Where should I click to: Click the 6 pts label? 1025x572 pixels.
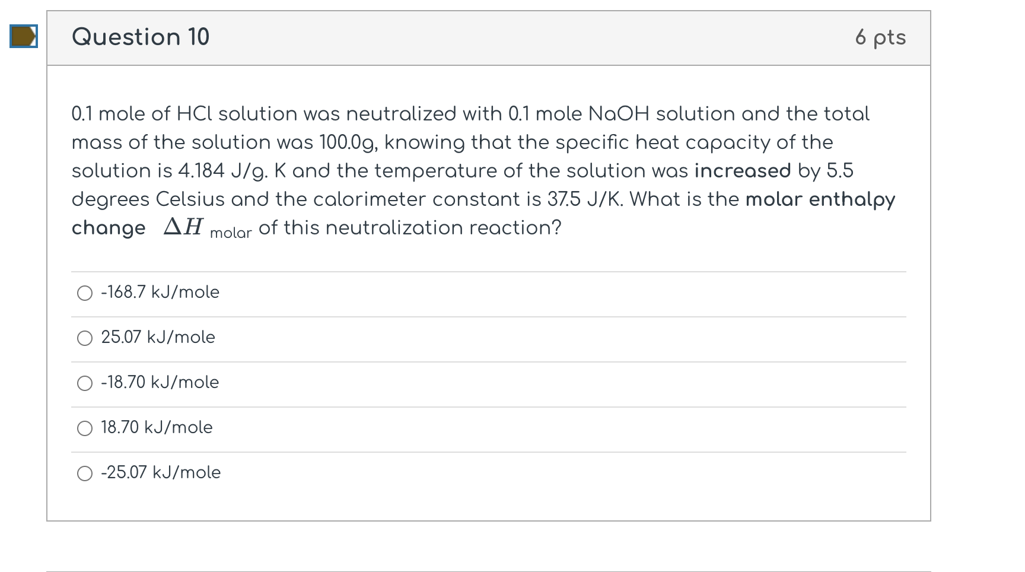[880, 37]
